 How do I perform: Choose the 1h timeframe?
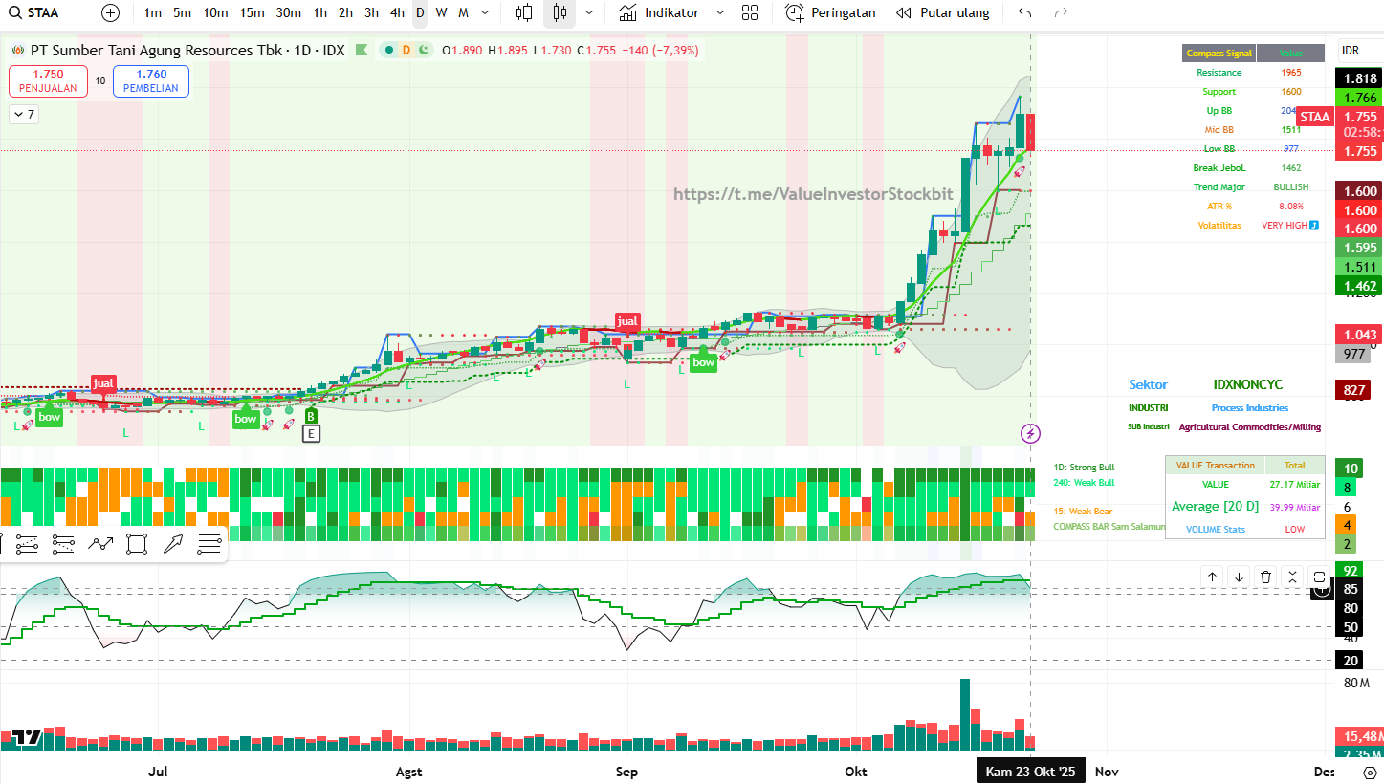tap(320, 12)
